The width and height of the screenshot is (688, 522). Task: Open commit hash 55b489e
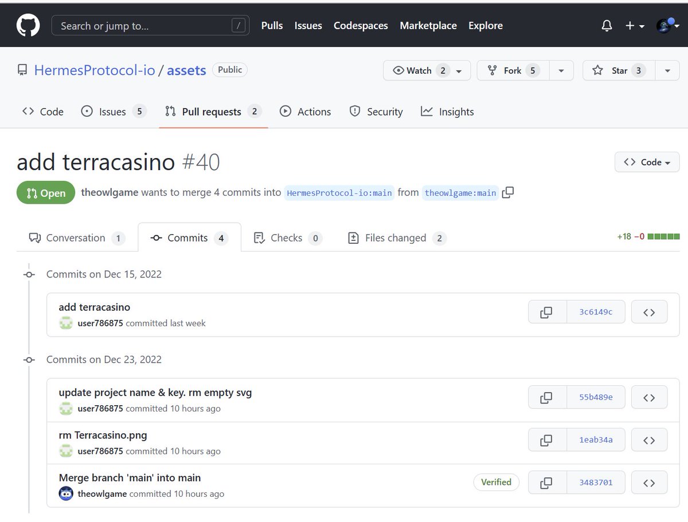click(x=596, y=397)
